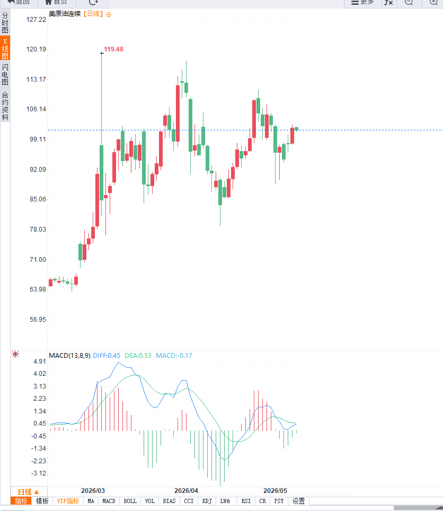Apply the CCI indicator
The height and width of the screenshot is (511, 443).
click(x=189, y=501)
